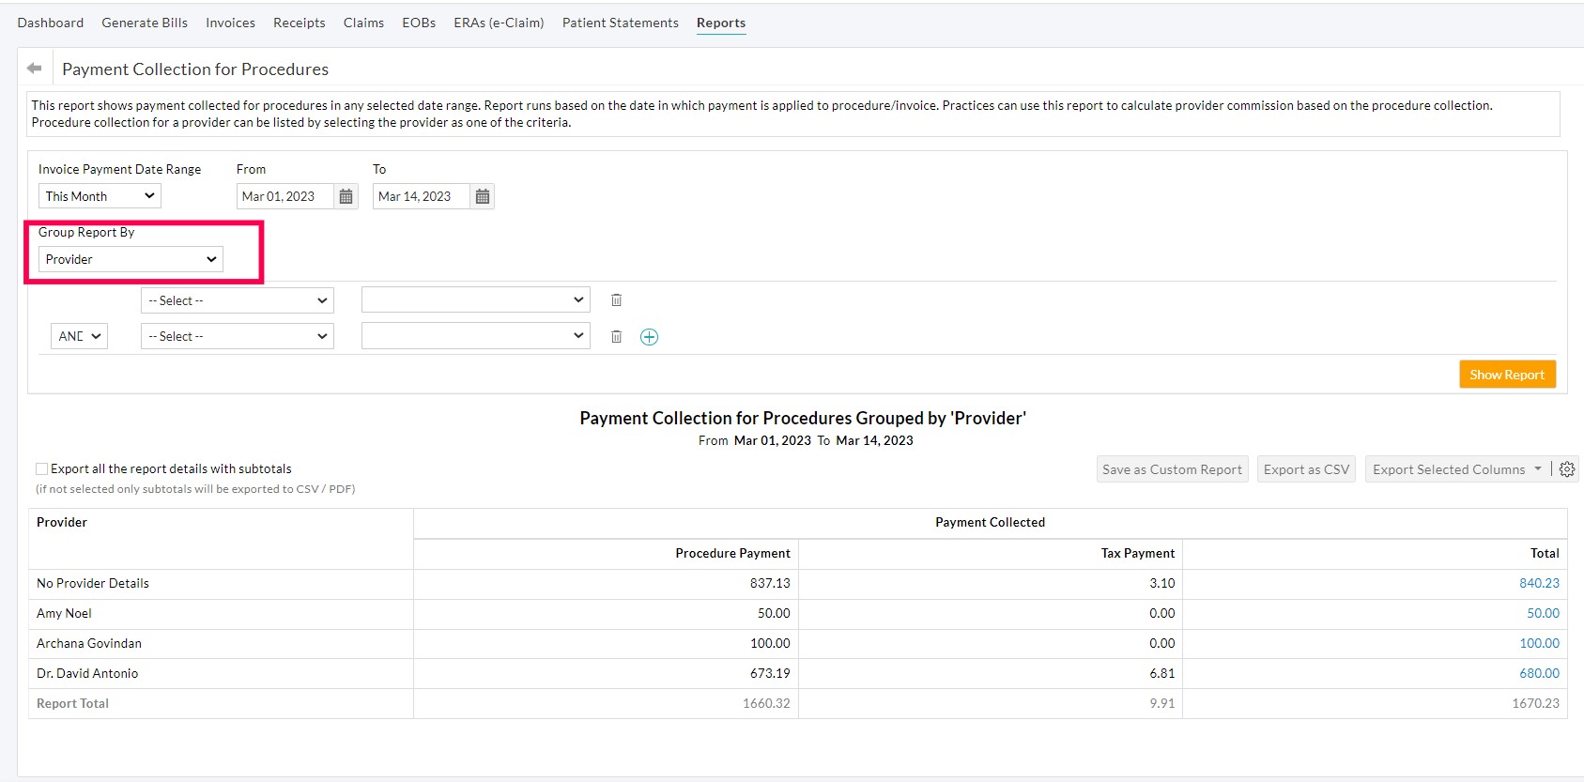Edit the From date field Mar 01, 2023
The height and width of the screenshot is (782, 1584).
click(x=285, y=196)
